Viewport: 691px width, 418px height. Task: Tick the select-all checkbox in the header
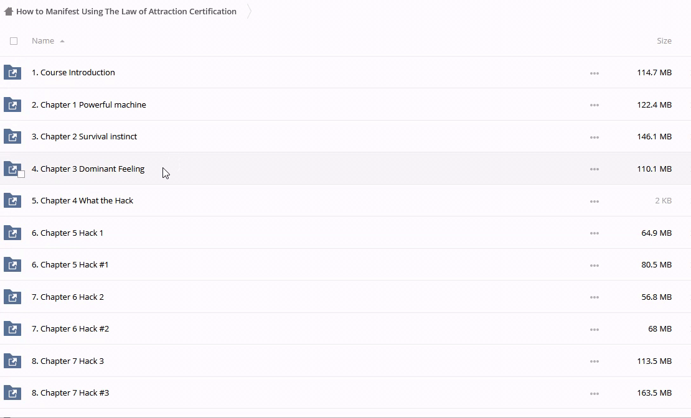click(14, 41)
